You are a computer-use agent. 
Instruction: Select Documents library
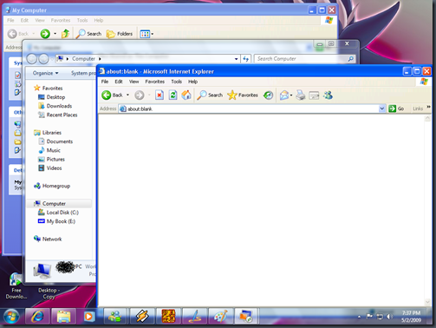tap(55, 141)
